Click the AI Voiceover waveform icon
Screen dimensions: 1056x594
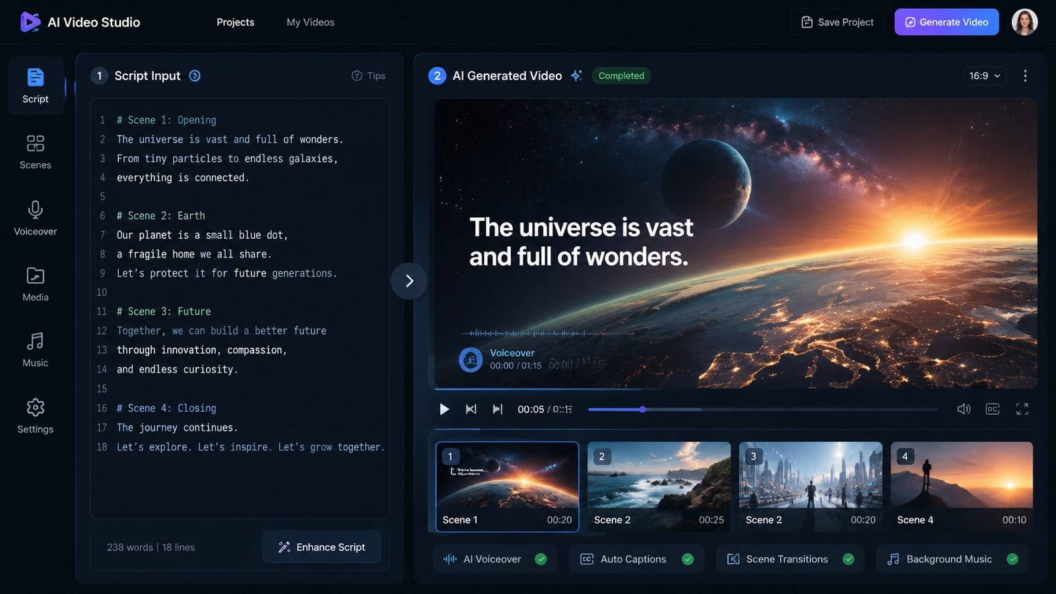(450, 559)
